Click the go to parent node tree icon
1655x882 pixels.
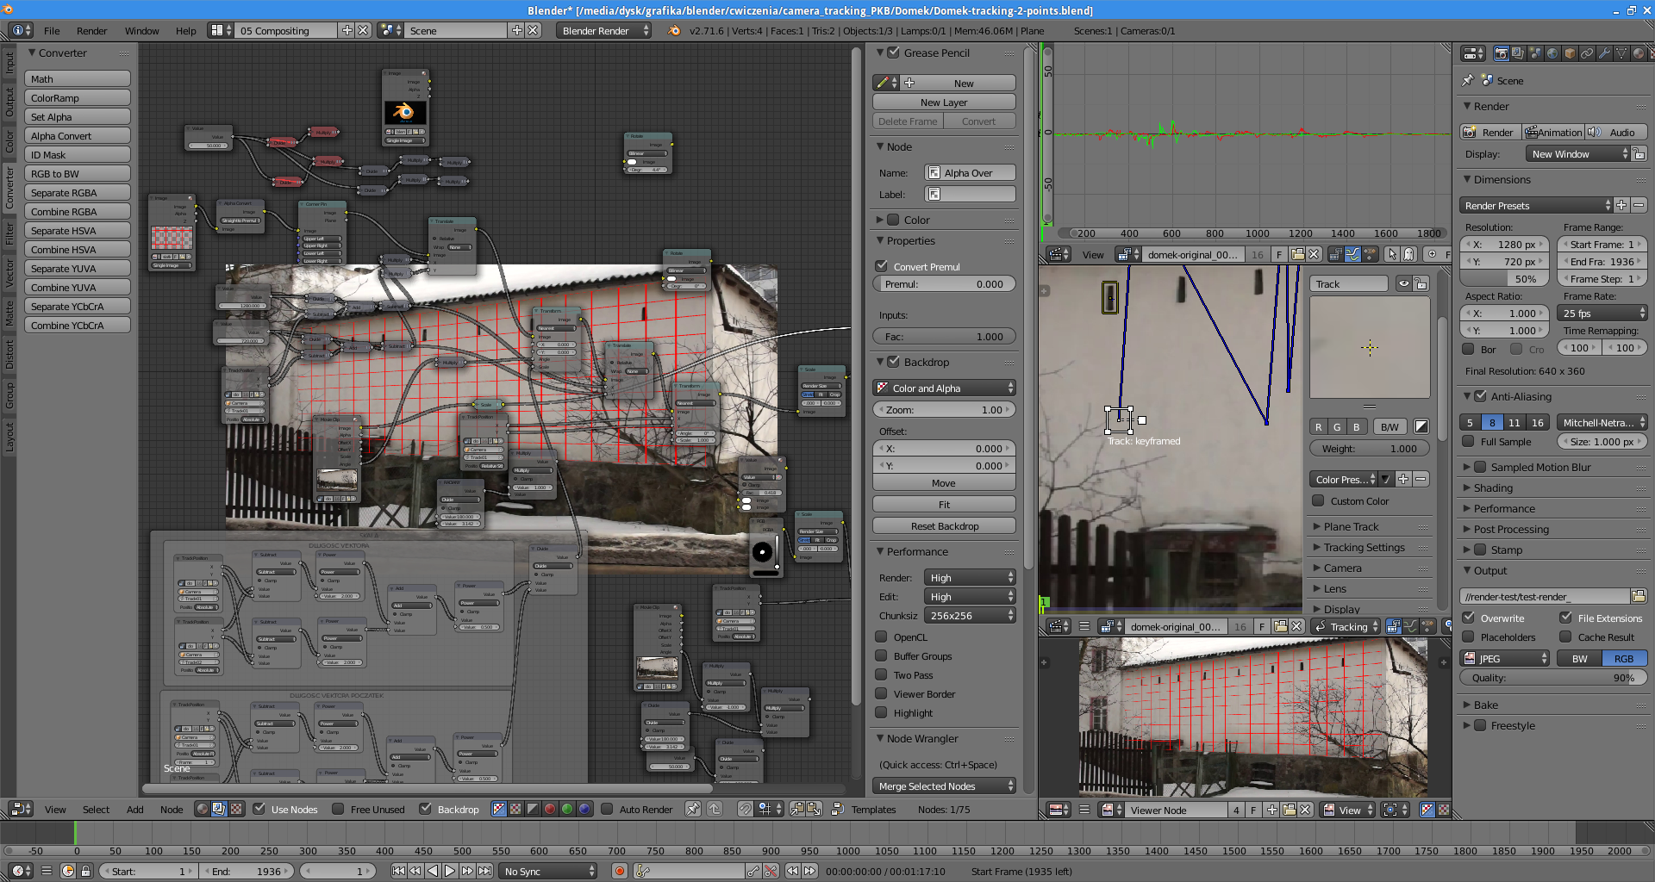tap(715, 809)
